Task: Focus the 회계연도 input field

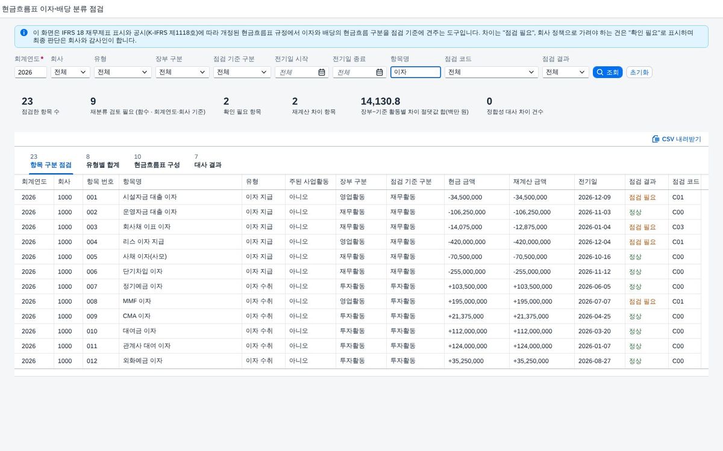Action: coord(31,72)
